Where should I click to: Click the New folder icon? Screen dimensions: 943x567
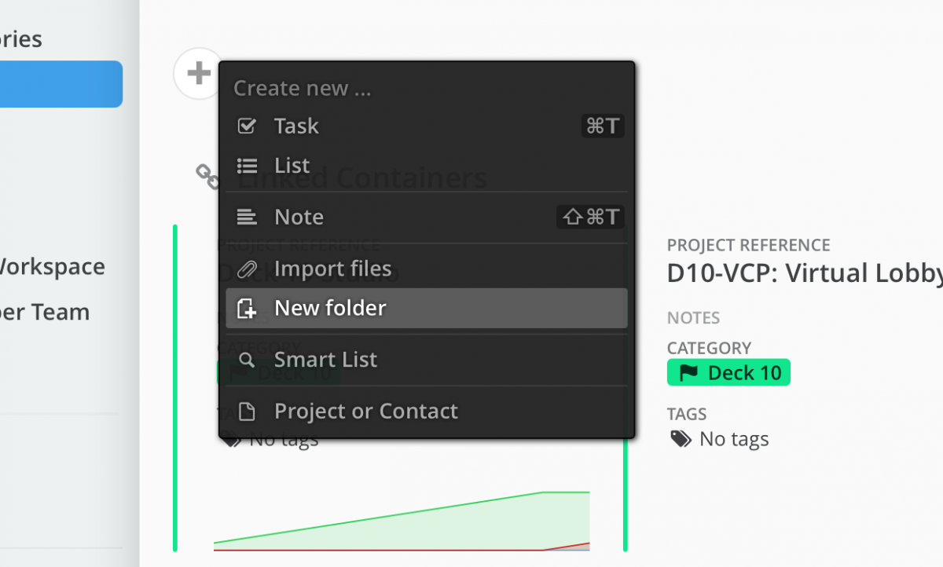pyautogui.click(x=247, y=308)
